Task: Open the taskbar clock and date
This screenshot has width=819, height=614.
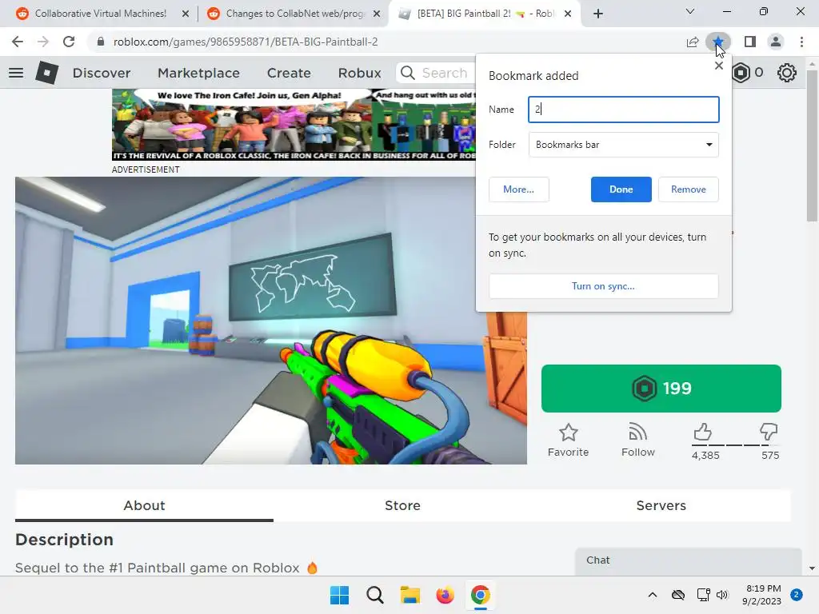Action: click(x=761, y=595)
